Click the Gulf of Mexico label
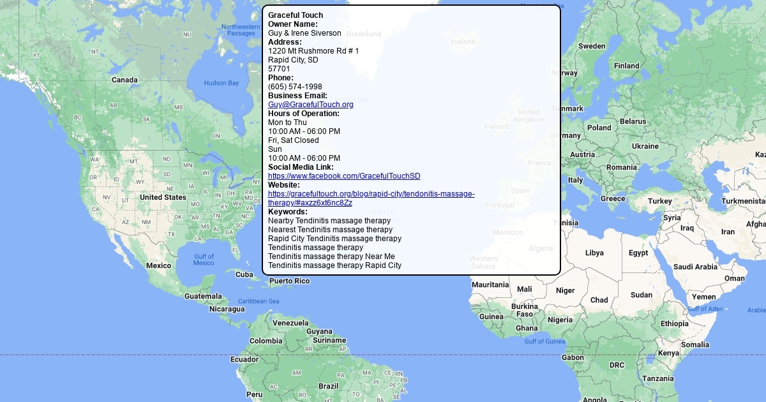 [x=204, y=260]
